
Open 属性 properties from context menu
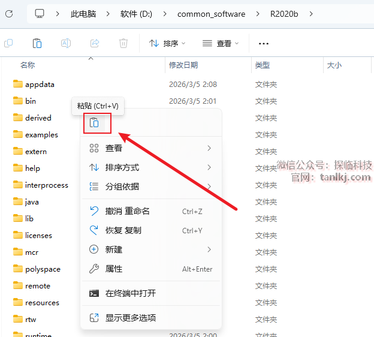(151, 269)
